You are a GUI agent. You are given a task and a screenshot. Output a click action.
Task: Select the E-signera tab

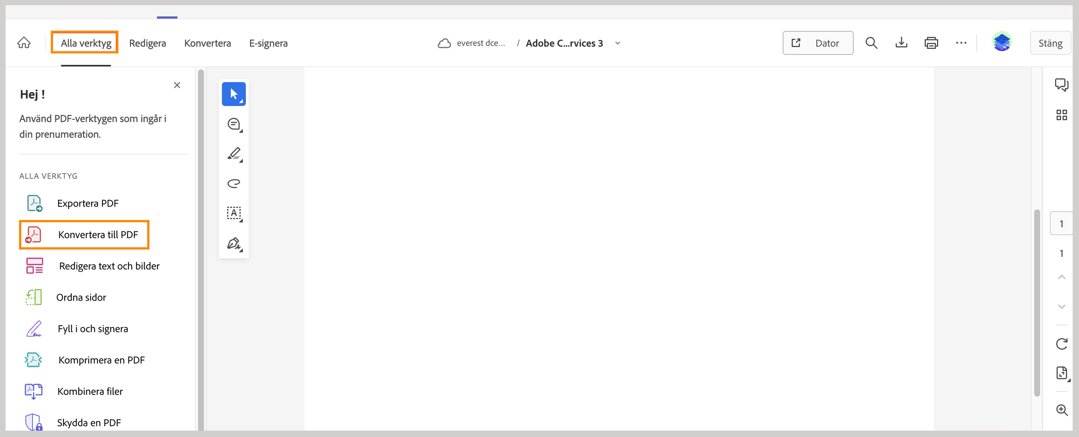(268, 43)
